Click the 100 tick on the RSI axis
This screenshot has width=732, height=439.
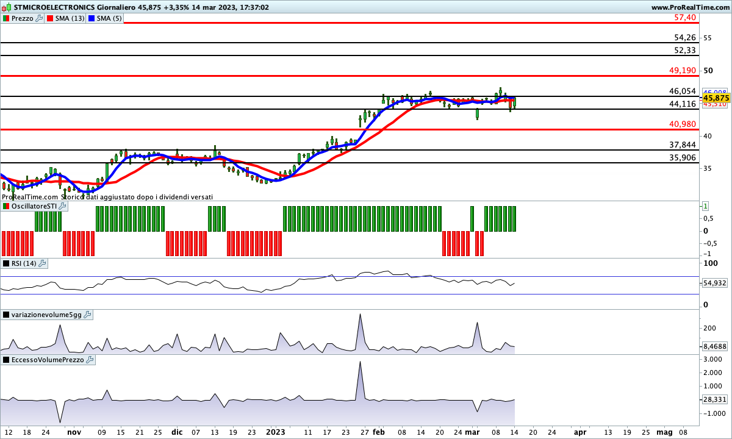pyautogui.click(x=709, y=263)
